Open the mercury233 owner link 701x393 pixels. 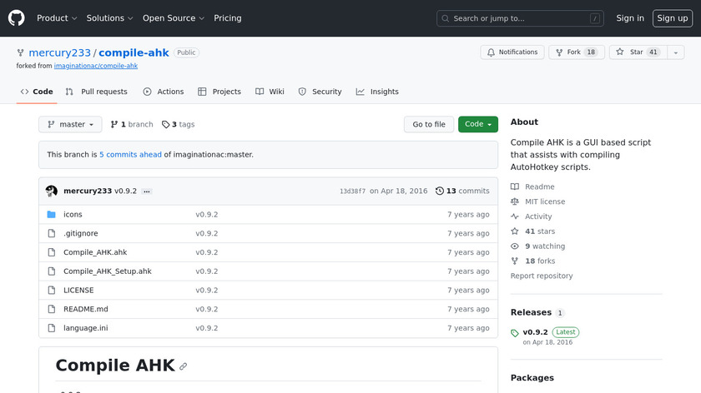tap(59, 52)
